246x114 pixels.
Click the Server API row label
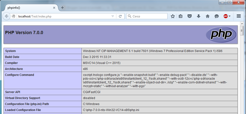[13, 92]
